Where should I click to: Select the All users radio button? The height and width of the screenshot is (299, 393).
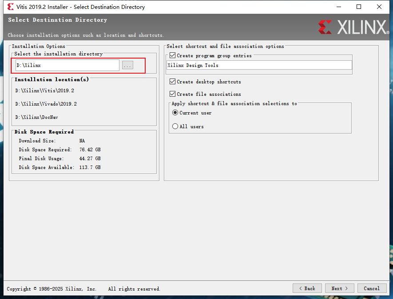coord(175,126)
